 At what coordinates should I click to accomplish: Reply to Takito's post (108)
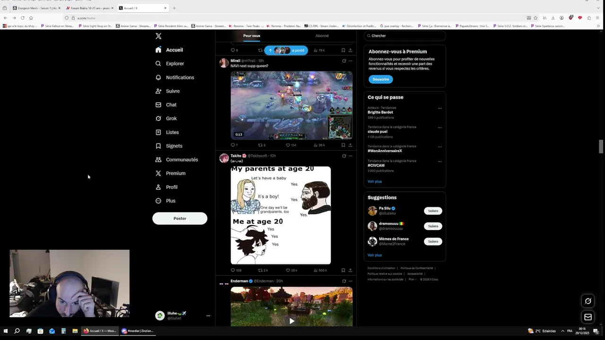tap(236, 270)
